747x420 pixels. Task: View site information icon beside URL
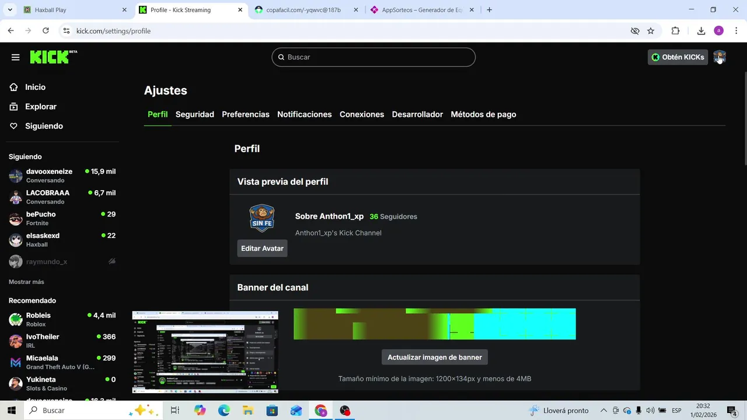[x=66, y=31]
